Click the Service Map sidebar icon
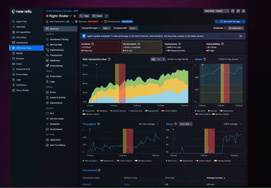 pos(47,45)
